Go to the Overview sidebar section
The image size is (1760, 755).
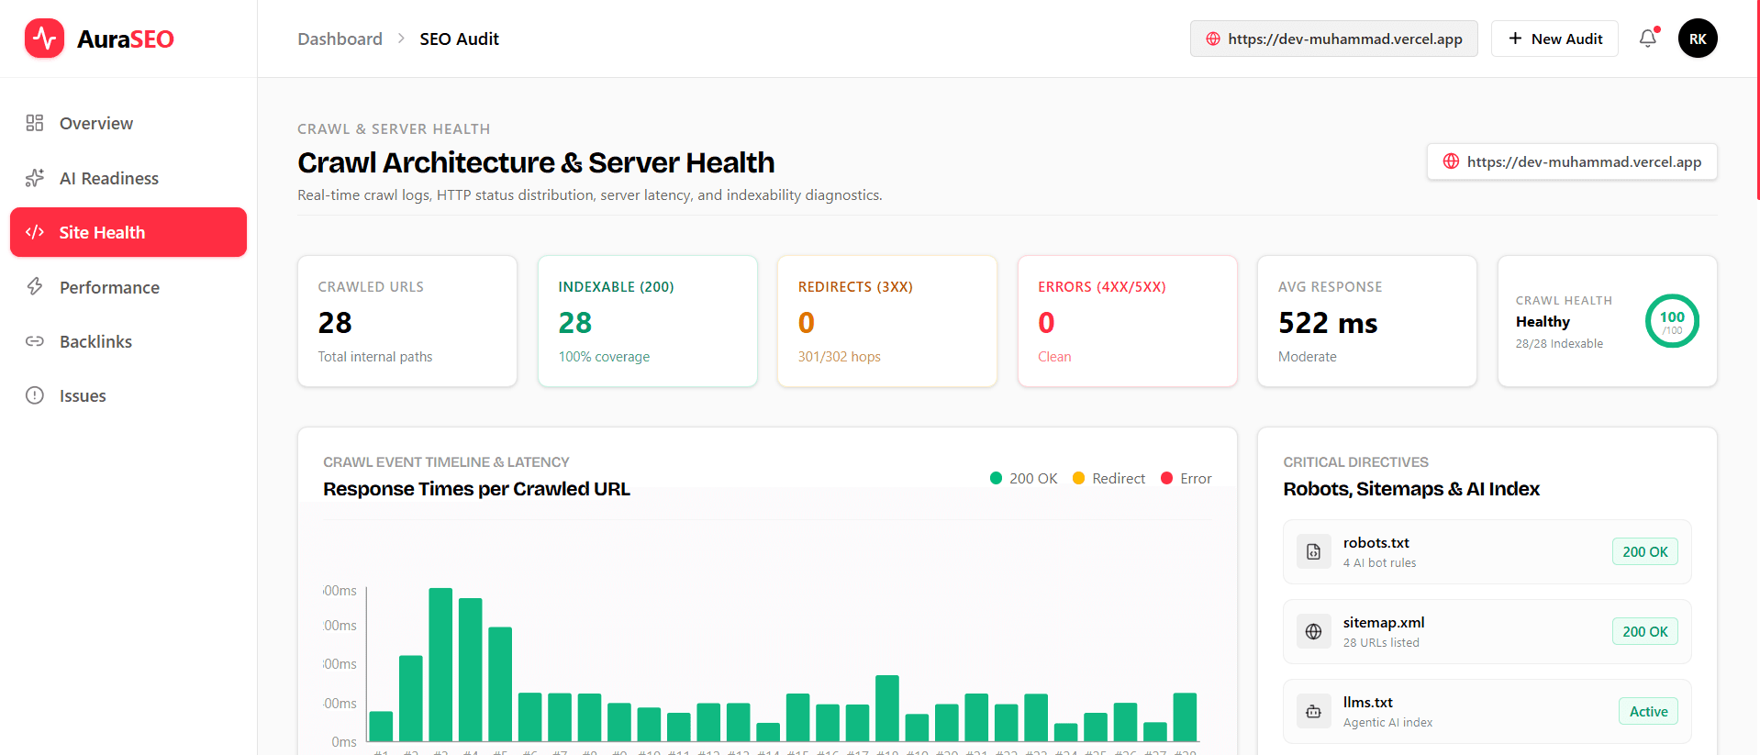pos(128,123)
